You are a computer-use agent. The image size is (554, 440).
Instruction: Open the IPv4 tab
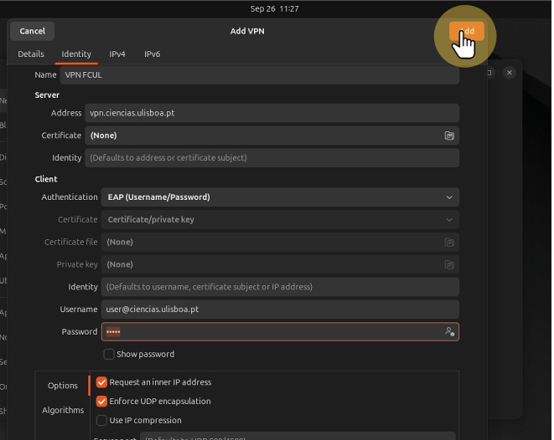click(x=117, y=54)
